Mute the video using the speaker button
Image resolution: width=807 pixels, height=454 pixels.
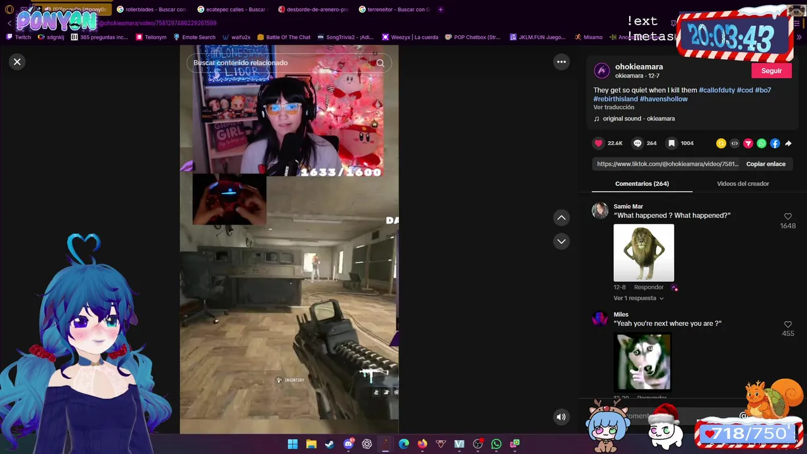pyautogui.click(x=561, y=417)
